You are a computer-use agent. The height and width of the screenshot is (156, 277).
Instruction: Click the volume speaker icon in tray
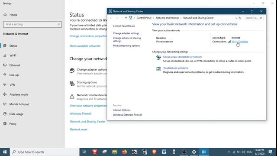244,152
